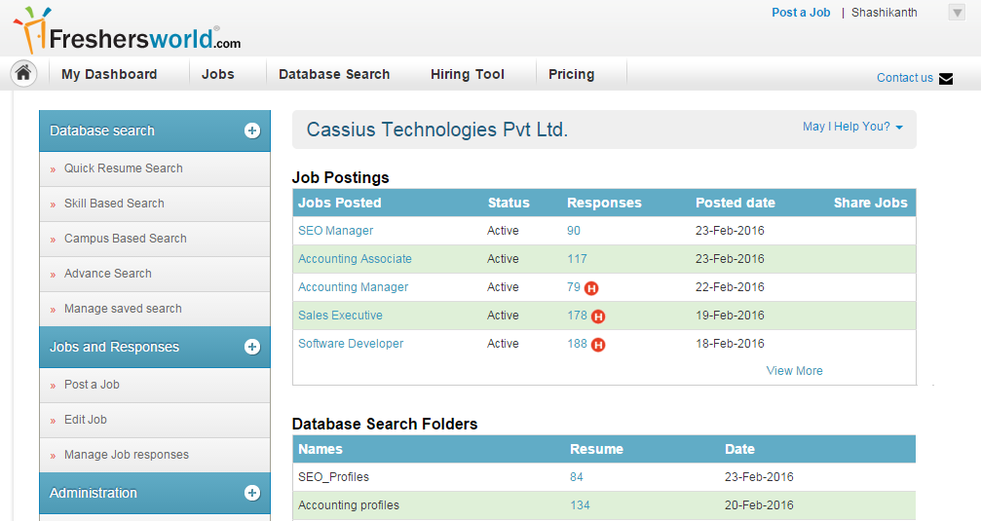
Task: Open Skill Based Search in sidebar
Action: pyautogui.click(x=114, y=204)
